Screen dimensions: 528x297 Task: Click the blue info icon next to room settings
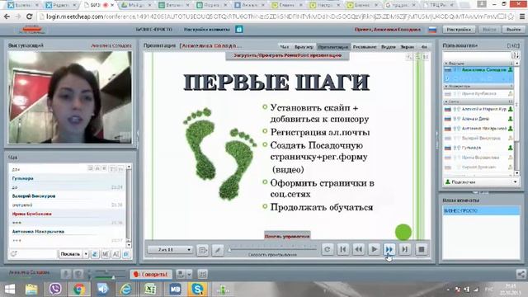pyautogui.click(x=239, y=30)
